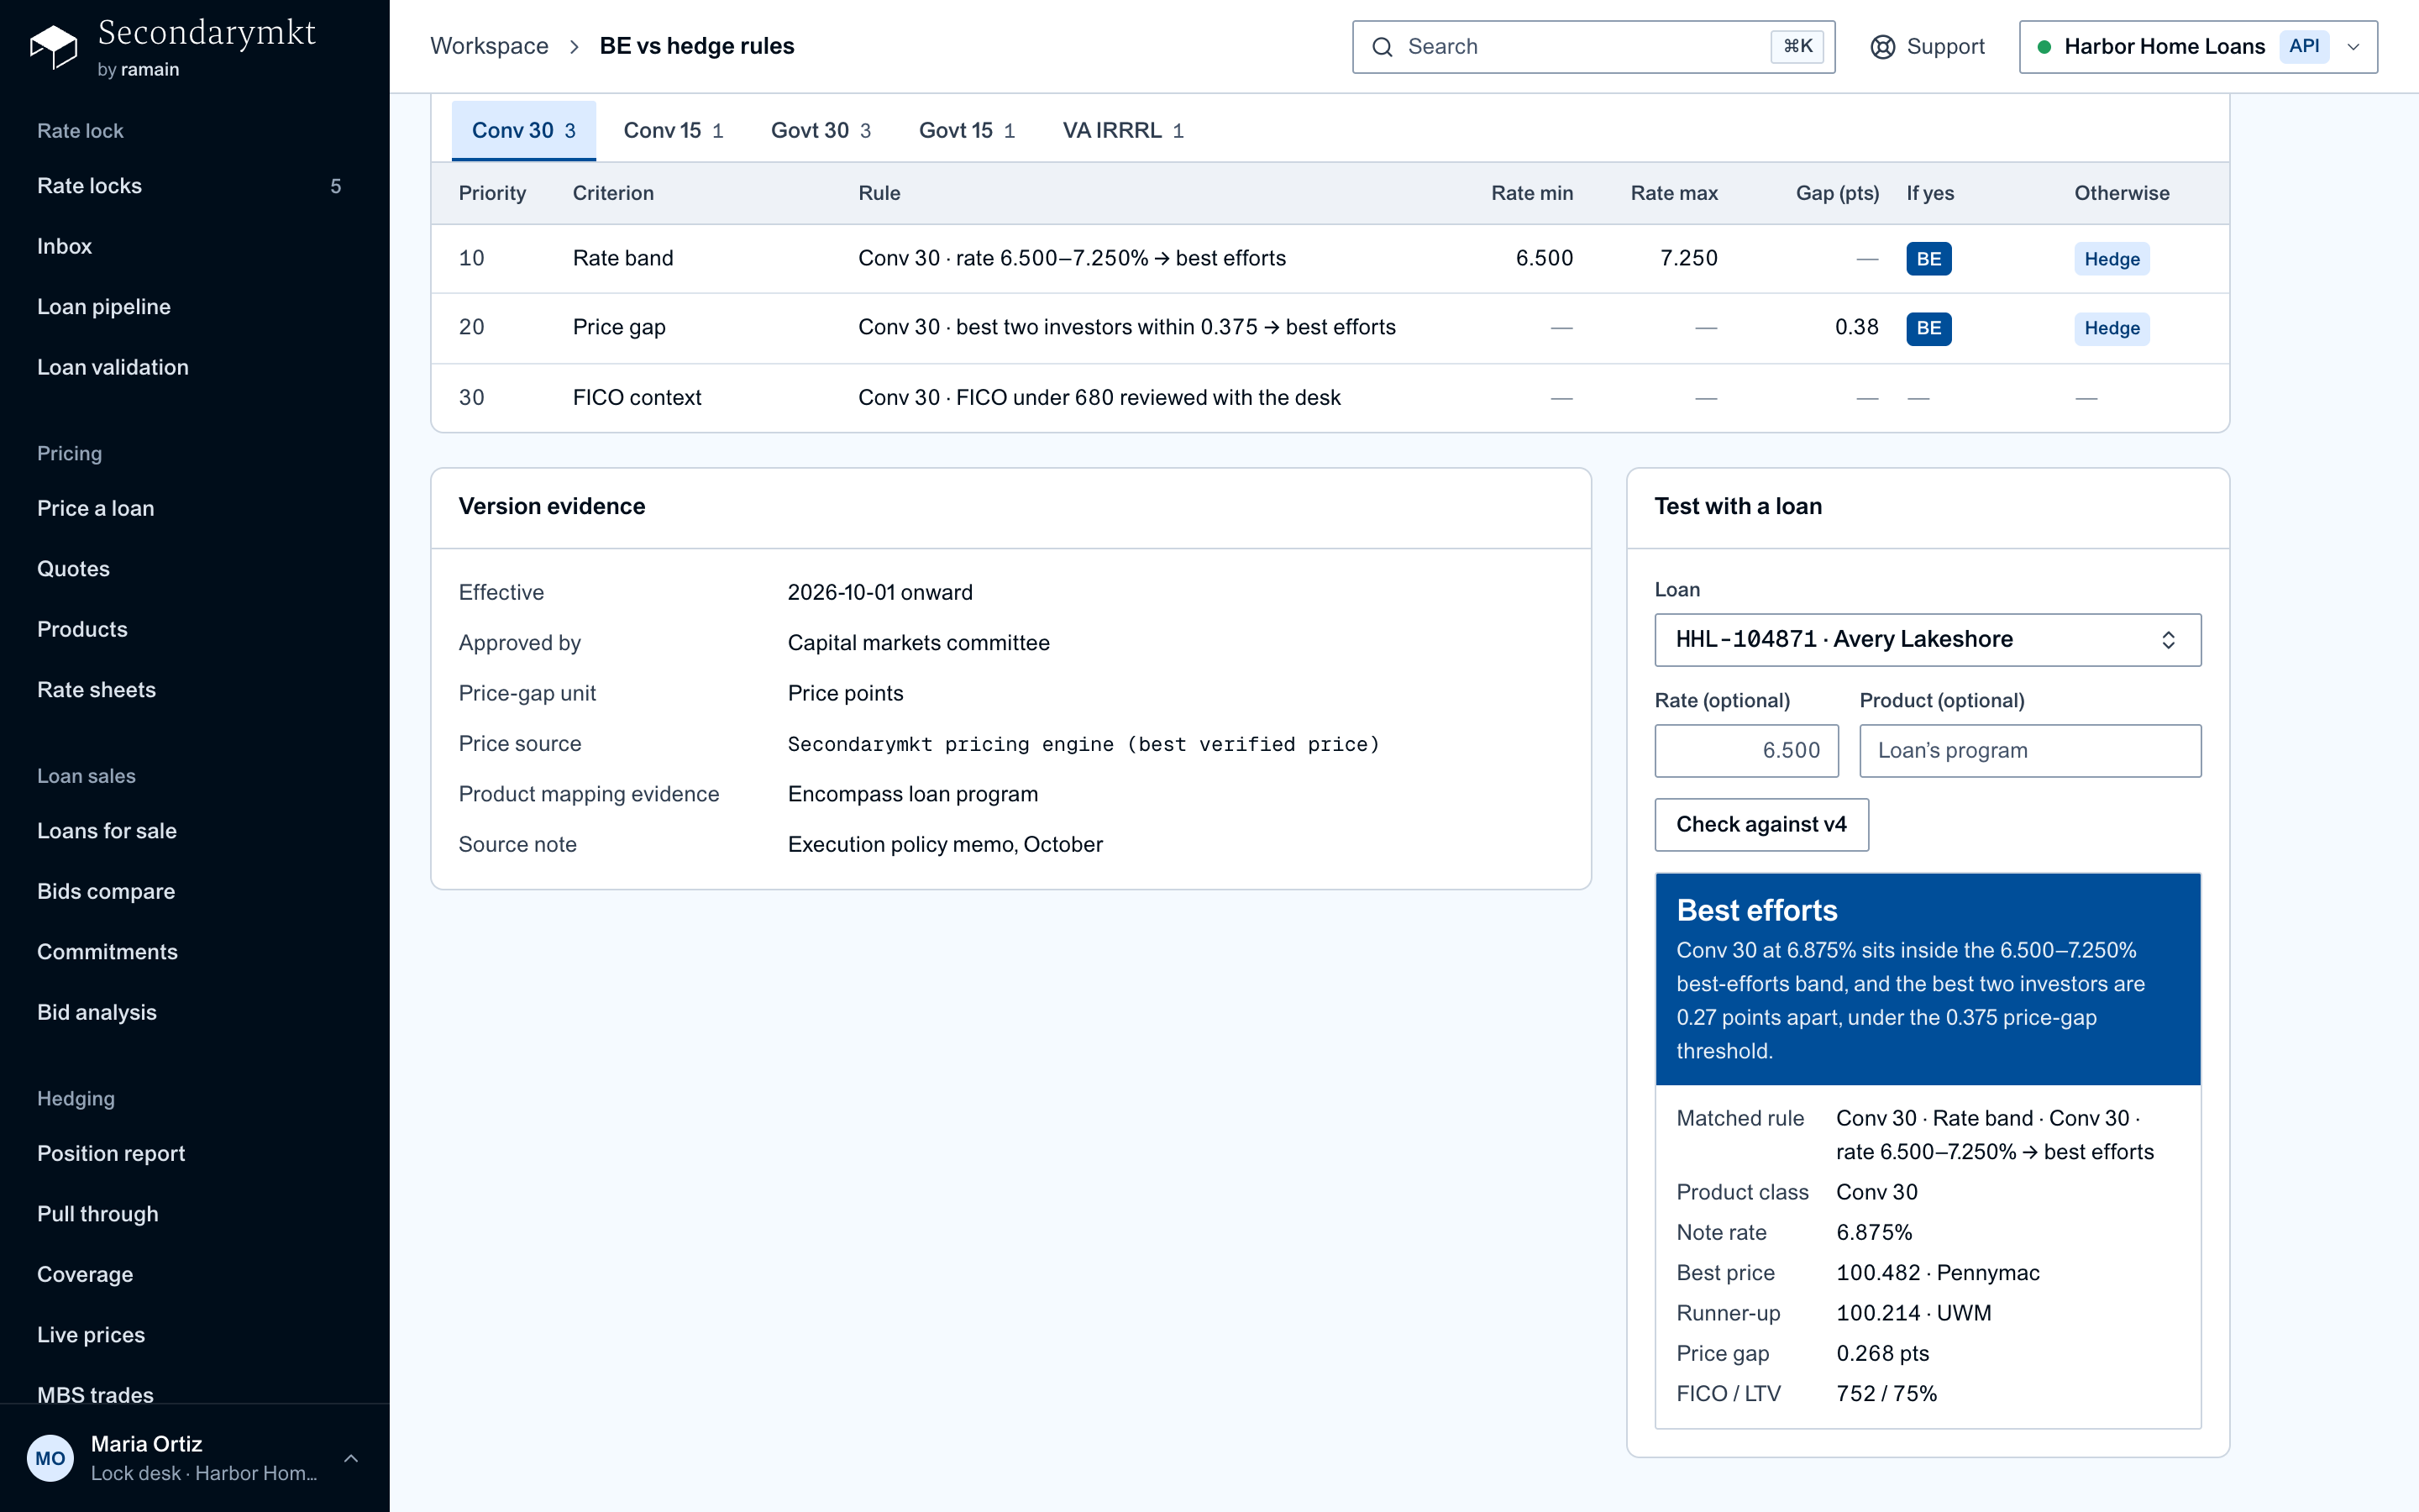Switch to the VA IRRRL tab

click(x=1122, y=131)
